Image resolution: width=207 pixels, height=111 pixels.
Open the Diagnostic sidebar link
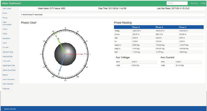point(6,89)
